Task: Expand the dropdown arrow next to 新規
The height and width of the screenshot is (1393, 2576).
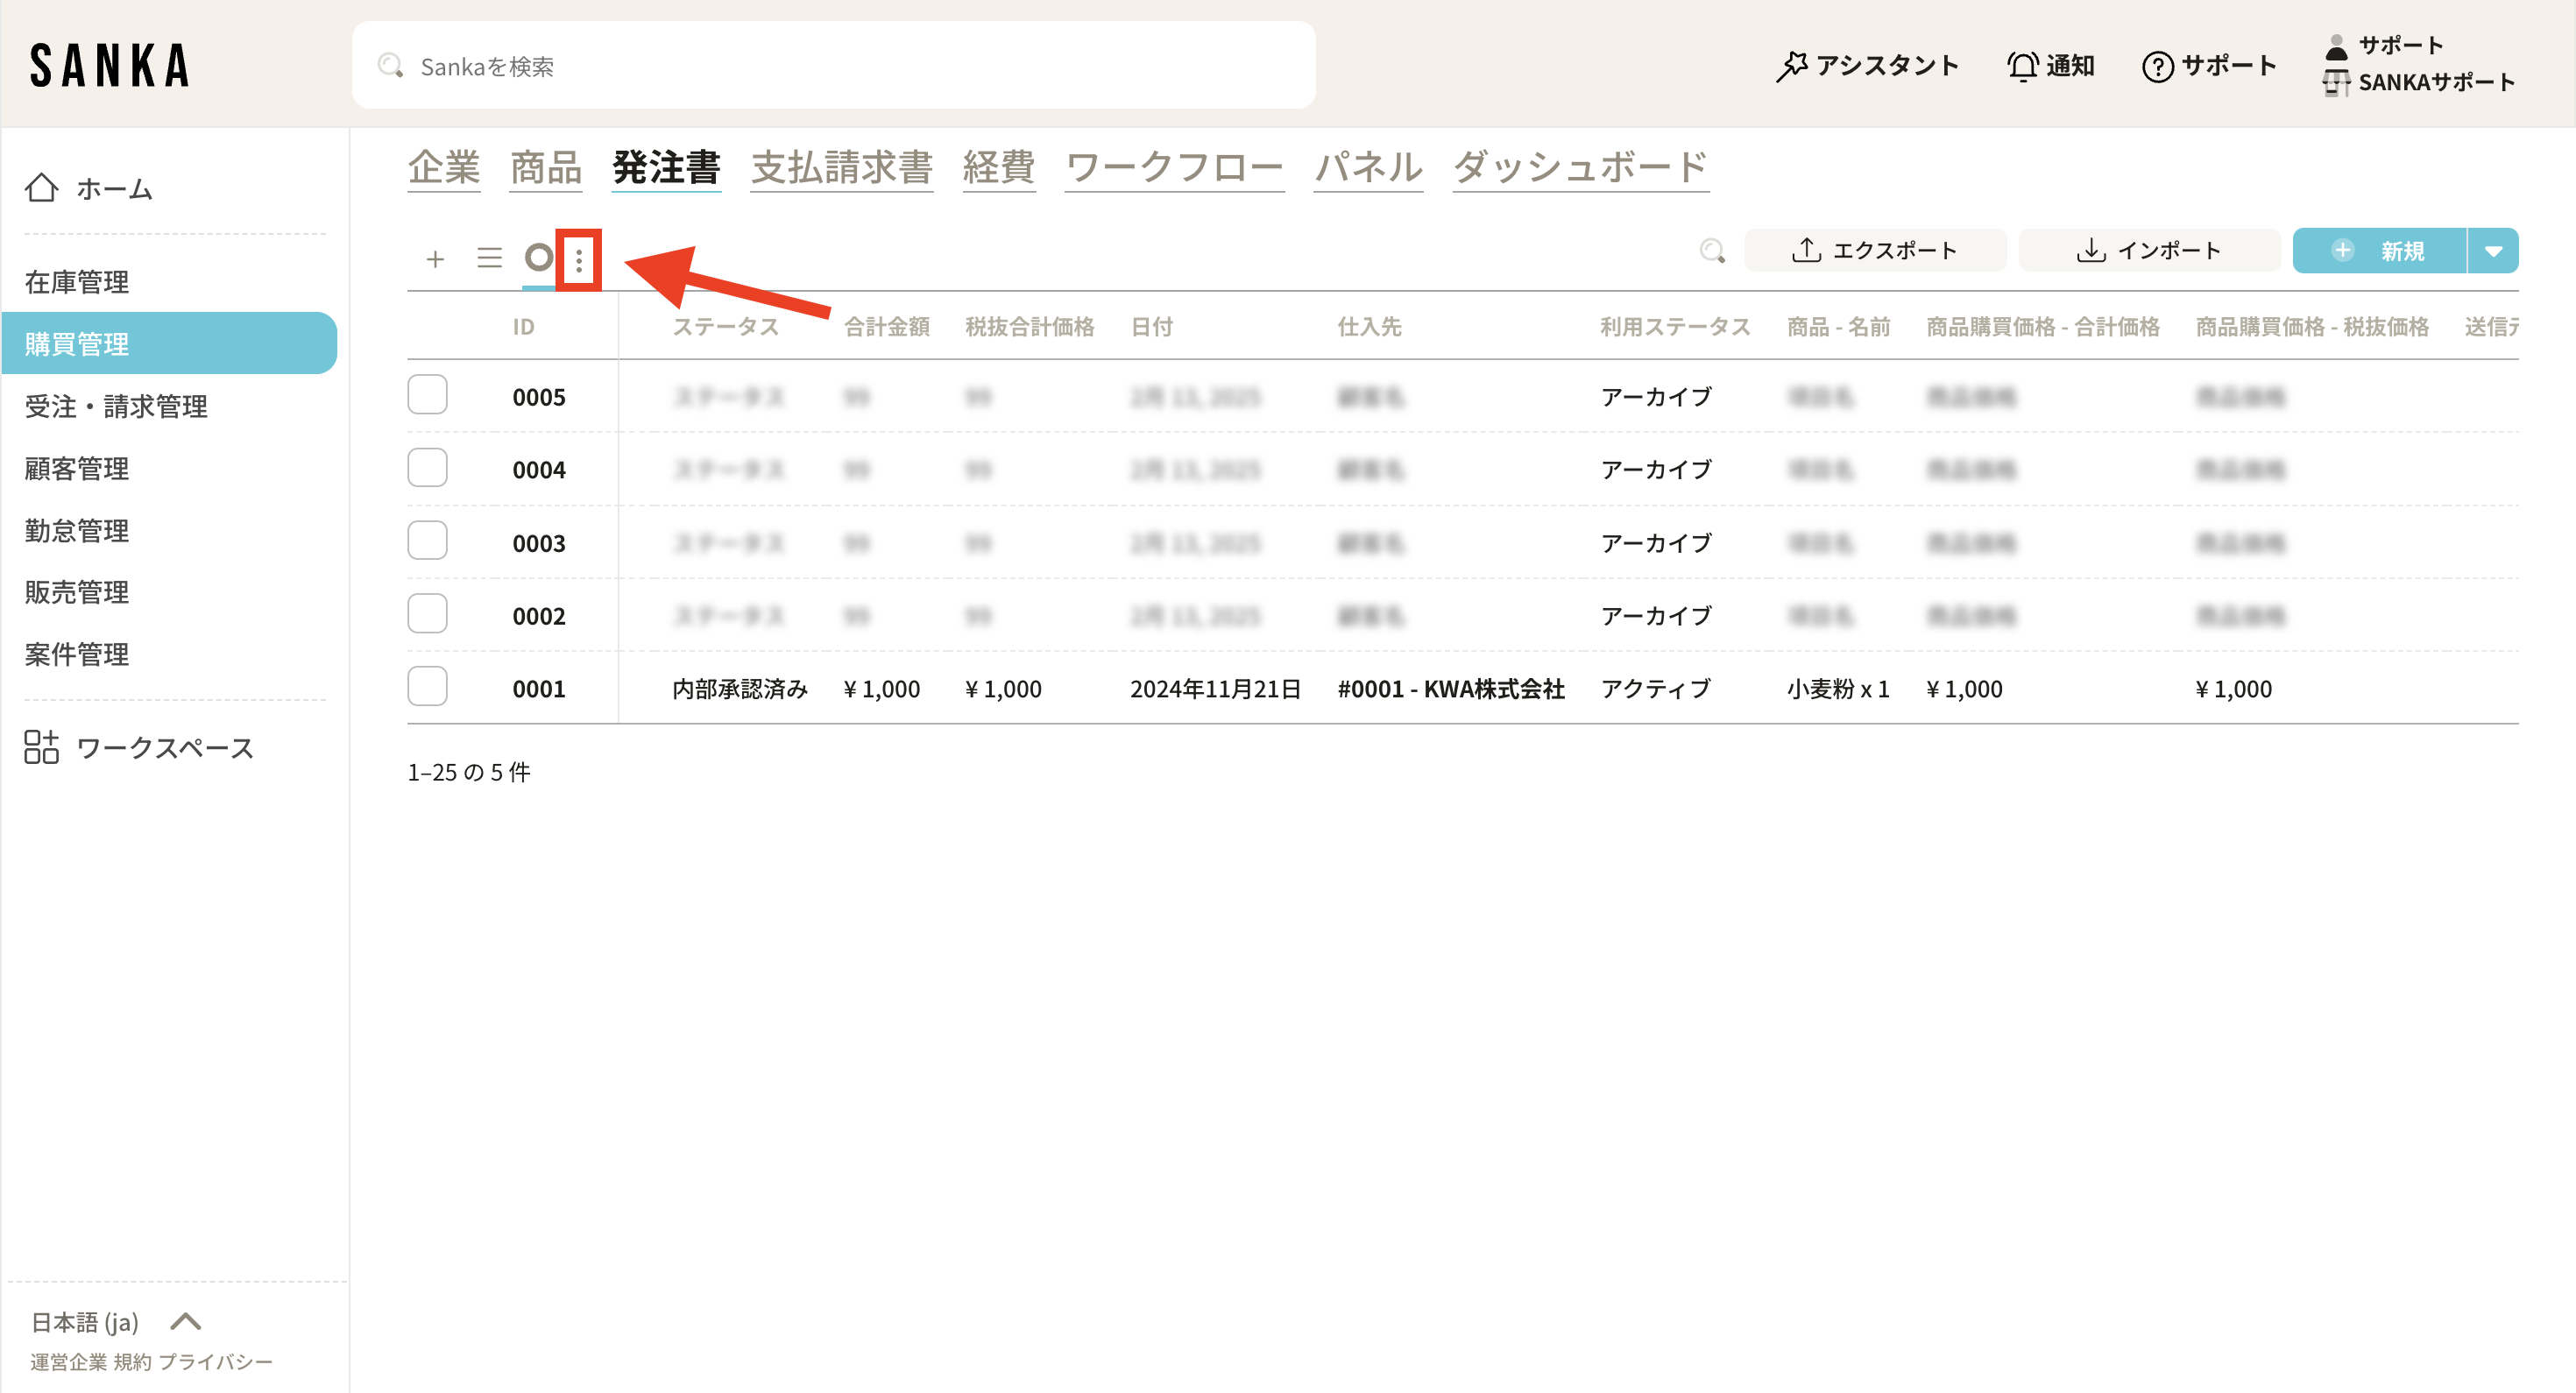Action: 2493,251
